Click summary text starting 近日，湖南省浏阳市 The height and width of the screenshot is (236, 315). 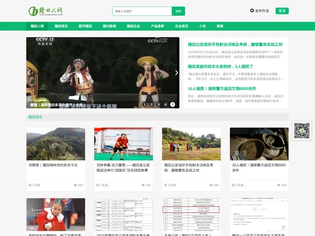pyautogui.click(x=235, y=98)
